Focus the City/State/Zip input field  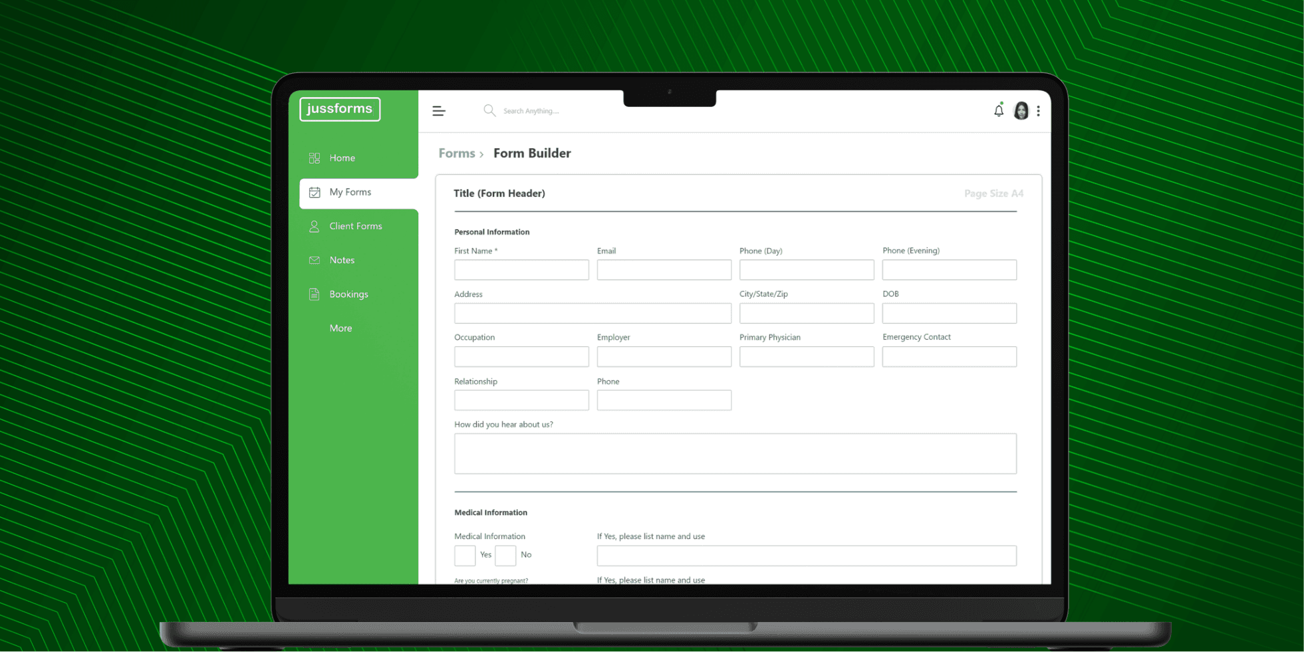pos(807,314)
